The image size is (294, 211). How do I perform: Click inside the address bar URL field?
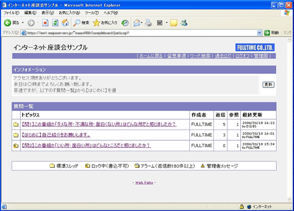(141, 33)
